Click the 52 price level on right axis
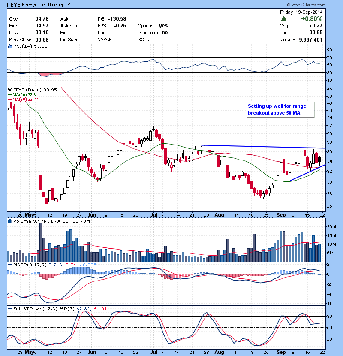Viewport: 343px width, 356px height. [x=329, y=90]
